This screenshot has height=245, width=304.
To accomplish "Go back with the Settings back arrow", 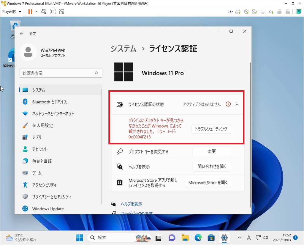I will coord(21,34).
